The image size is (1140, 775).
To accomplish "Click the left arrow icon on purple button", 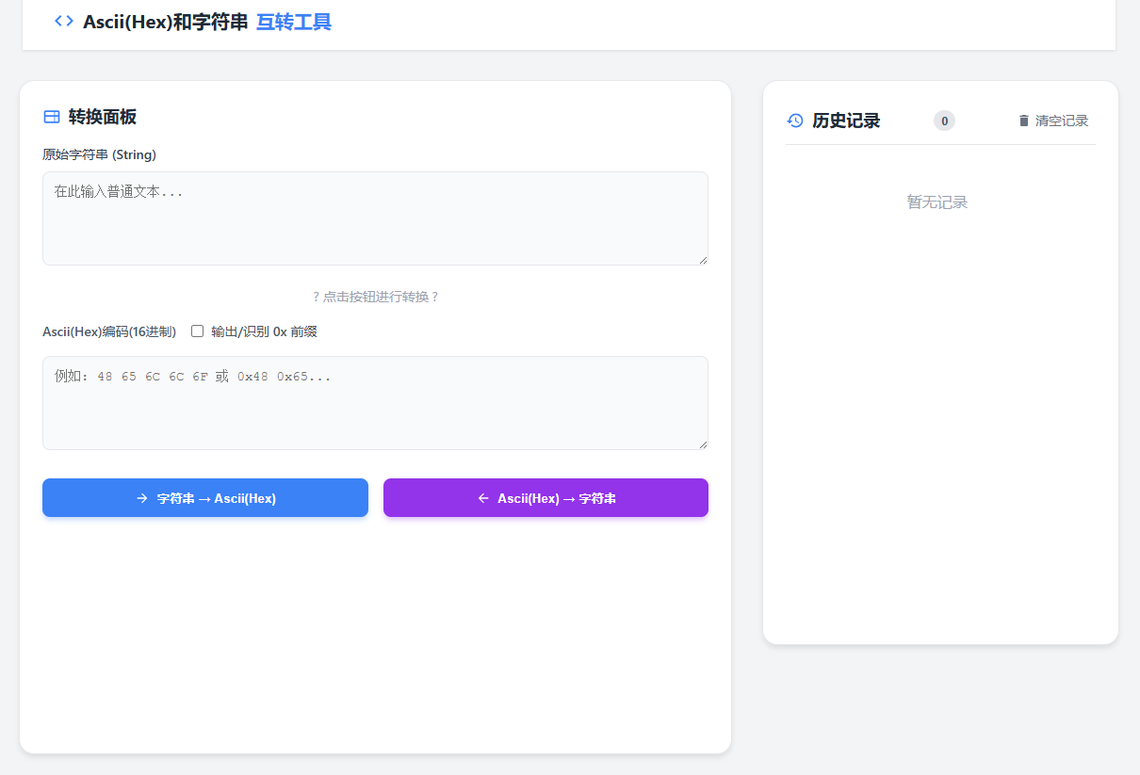I will tap(483, 498).
